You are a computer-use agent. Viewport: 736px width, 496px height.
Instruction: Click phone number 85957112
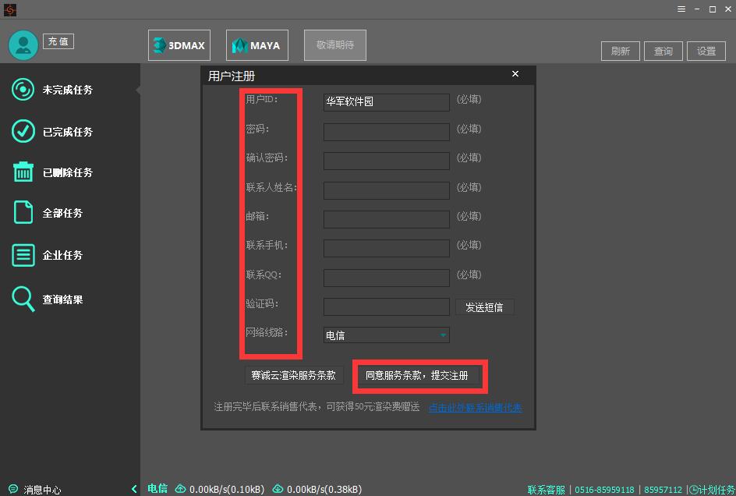coord(663,490)
